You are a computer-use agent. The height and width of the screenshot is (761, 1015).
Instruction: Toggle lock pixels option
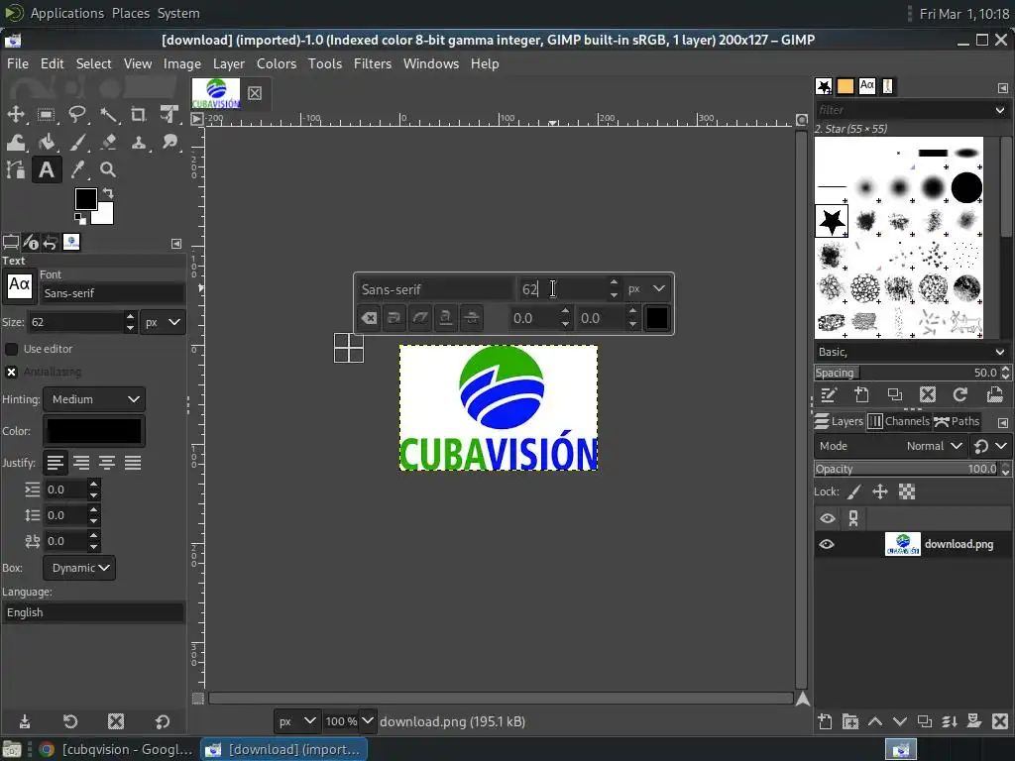pyautogui.click(x=853, y=491)
